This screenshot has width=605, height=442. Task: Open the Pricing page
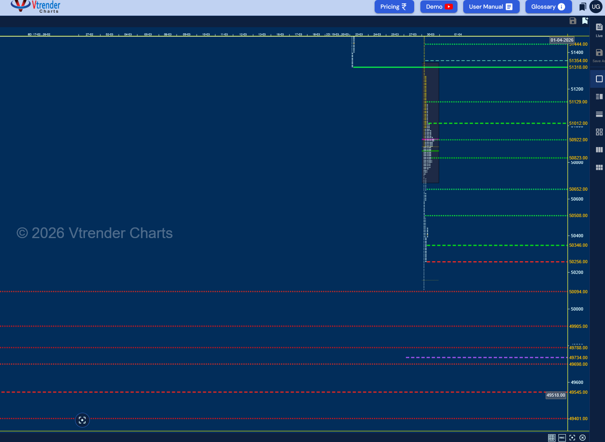(x=394, y=7)
